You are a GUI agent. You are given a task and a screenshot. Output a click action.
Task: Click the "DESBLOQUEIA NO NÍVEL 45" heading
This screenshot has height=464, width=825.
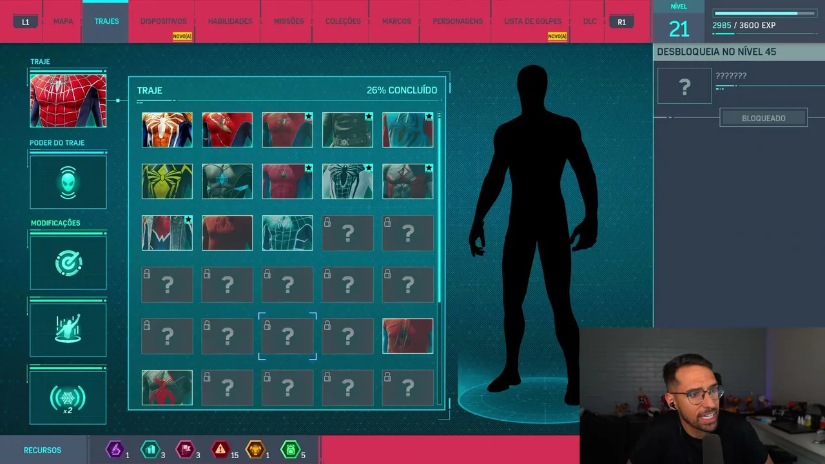[x=717, y=52]
